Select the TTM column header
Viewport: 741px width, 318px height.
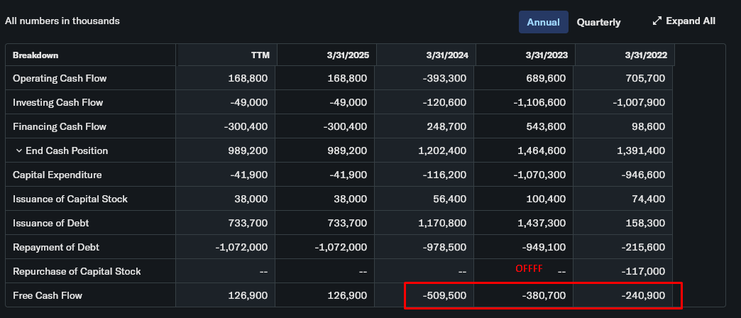(x=260, y=55)
